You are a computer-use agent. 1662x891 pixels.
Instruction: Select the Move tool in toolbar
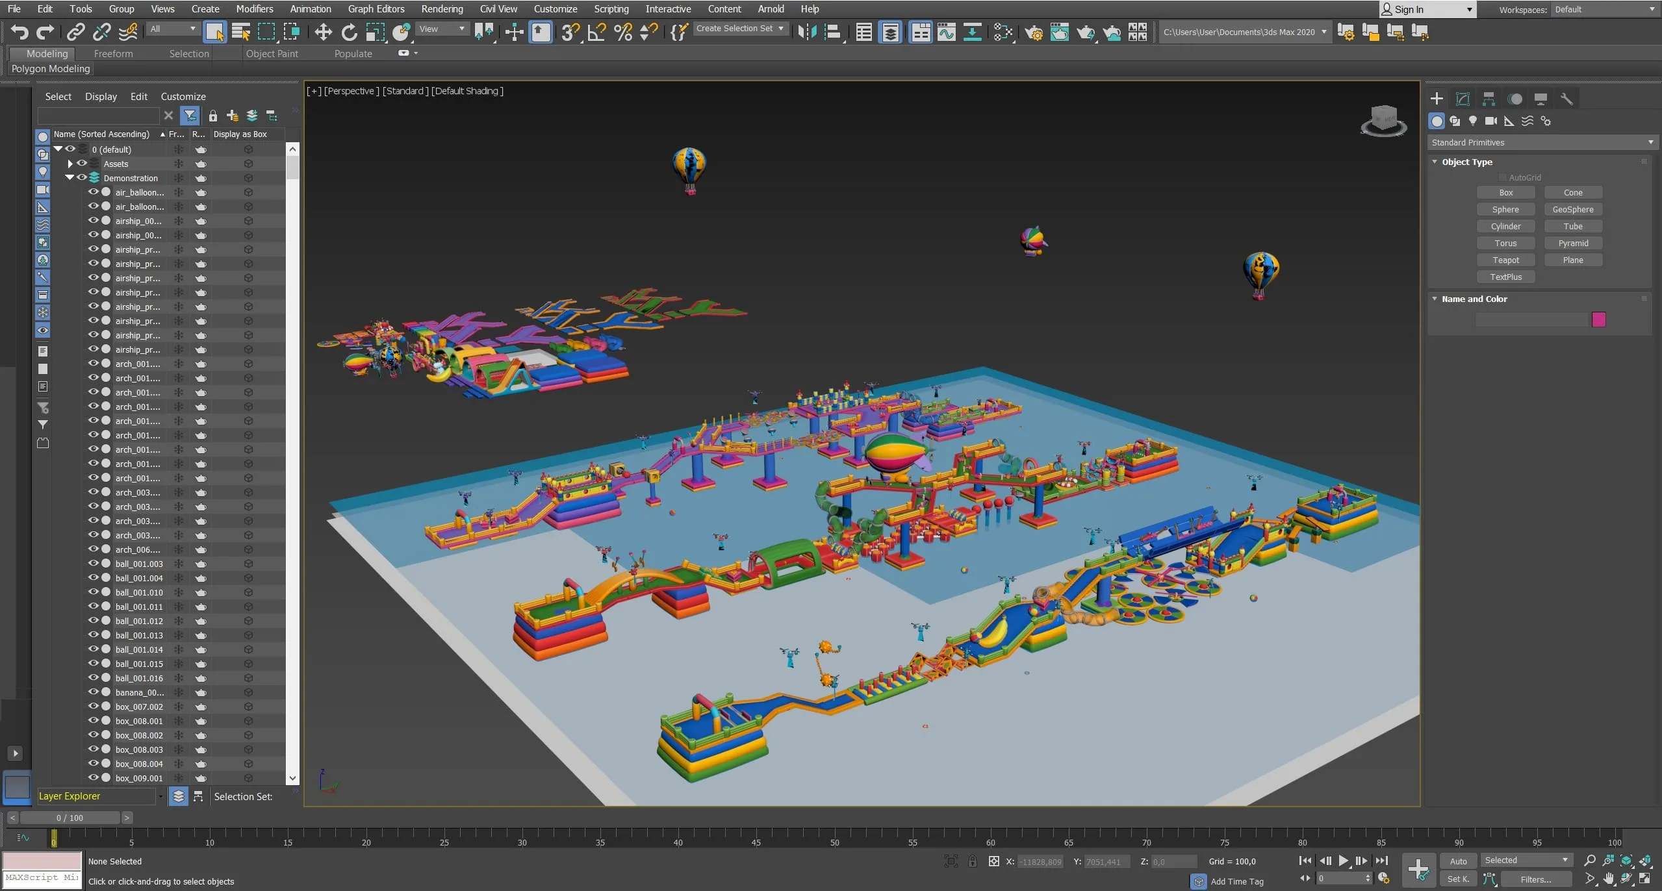click(323, 32)
